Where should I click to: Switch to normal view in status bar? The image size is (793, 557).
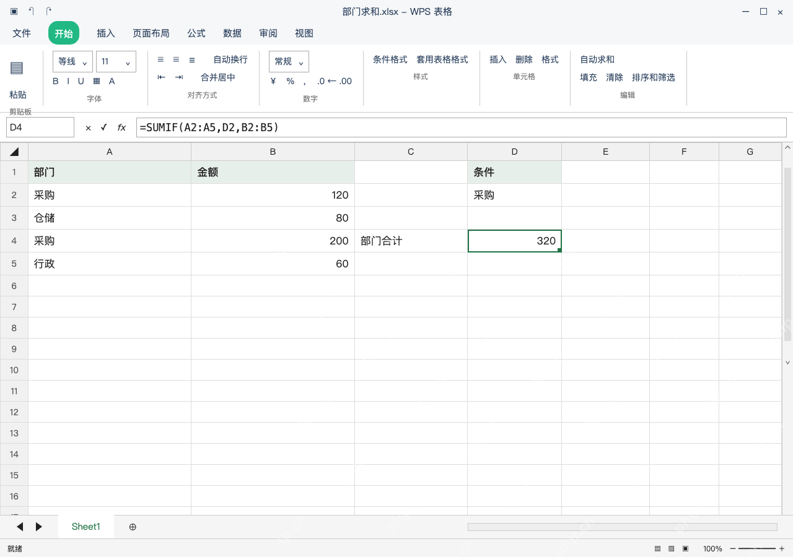657,549
